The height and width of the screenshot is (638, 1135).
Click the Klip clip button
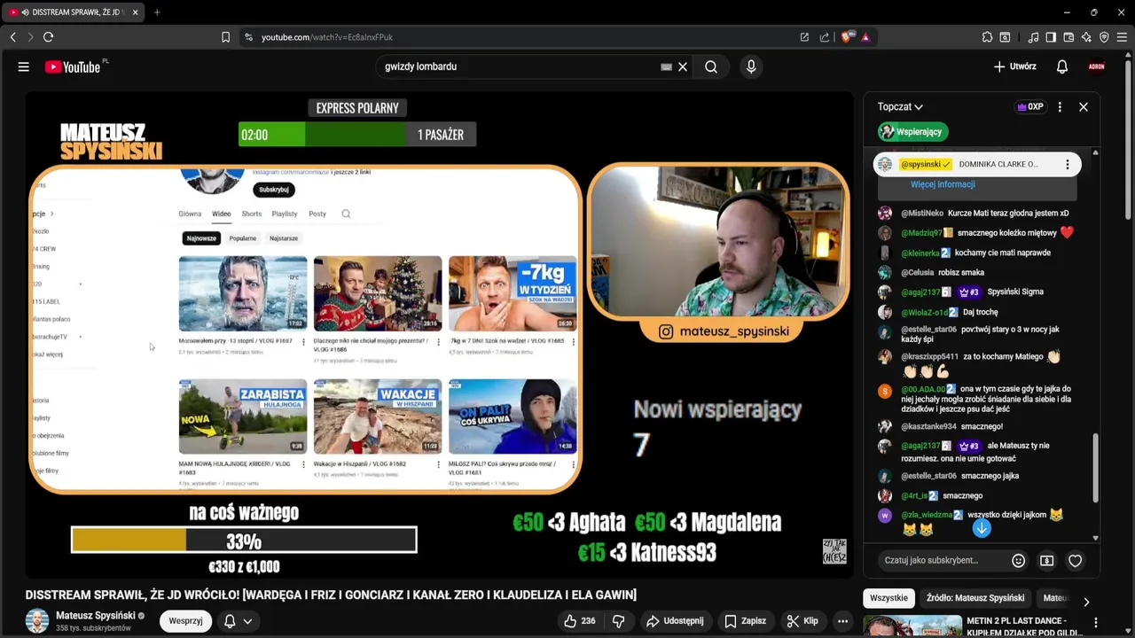coord(802,621)
